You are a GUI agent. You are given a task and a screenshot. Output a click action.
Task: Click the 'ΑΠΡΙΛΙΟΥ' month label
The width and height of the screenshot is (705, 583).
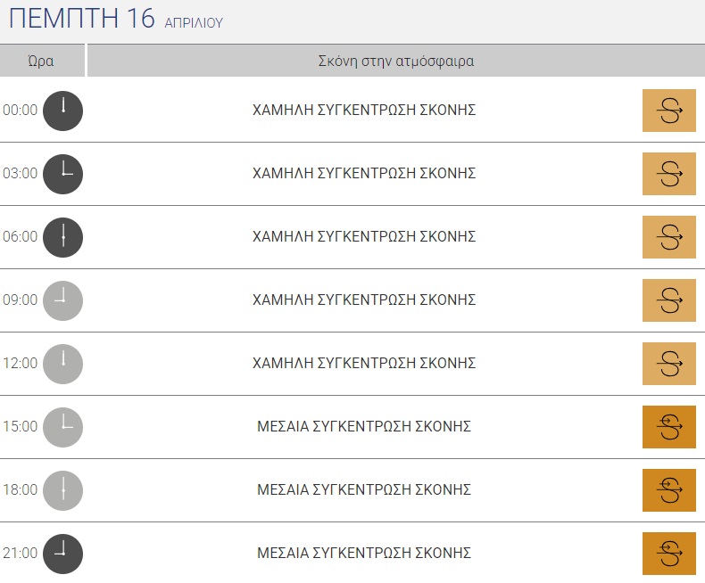coord(194,23)
